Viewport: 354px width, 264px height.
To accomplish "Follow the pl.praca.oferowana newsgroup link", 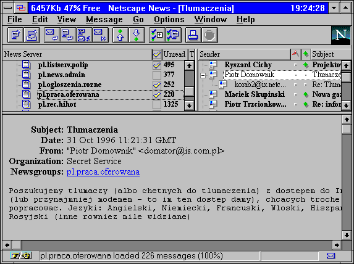I will [103, 172].
